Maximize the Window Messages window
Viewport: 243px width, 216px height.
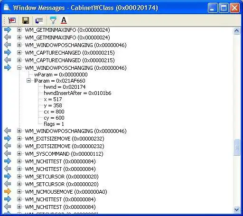click(224, 8)
